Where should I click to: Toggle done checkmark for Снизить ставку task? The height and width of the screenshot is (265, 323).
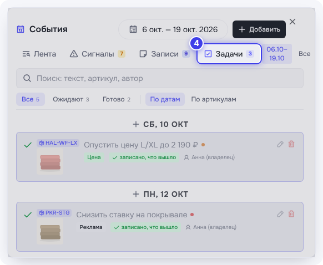pyautogui.click(x=28, y=215)
